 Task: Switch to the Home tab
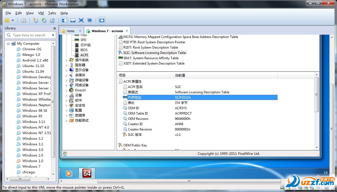coord(70,31)
